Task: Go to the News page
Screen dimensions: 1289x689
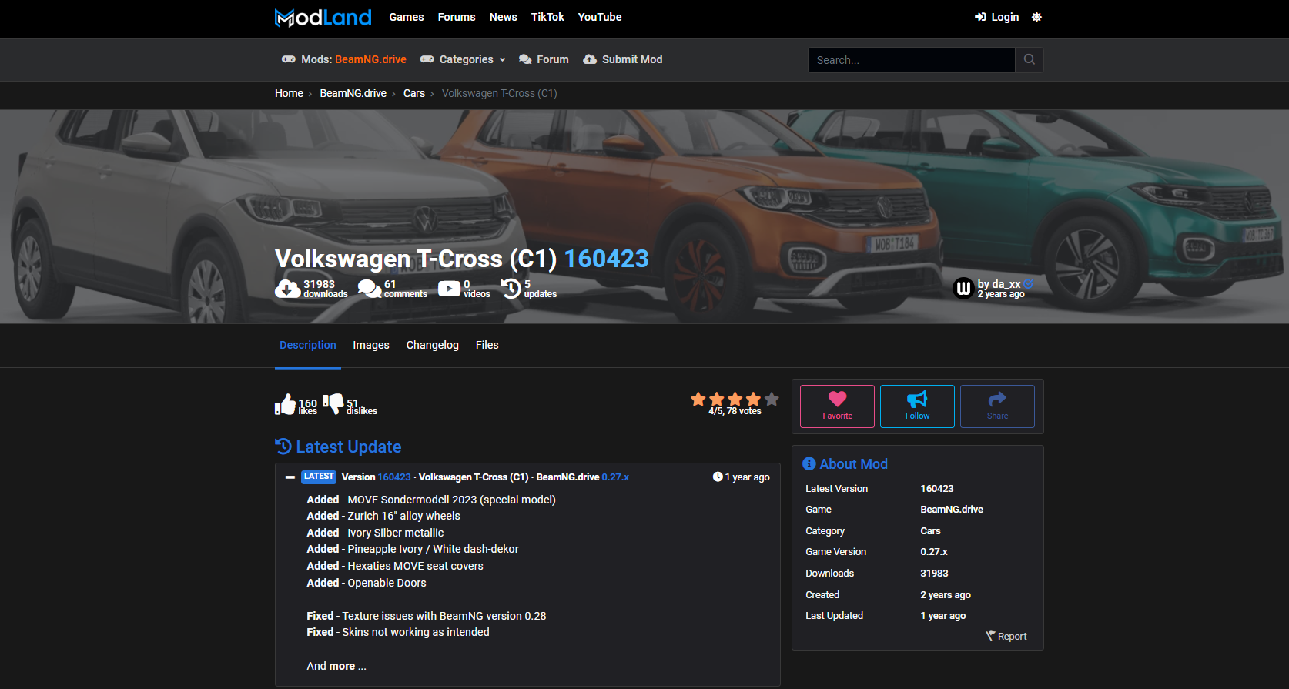Action: [x=504, y=17]
